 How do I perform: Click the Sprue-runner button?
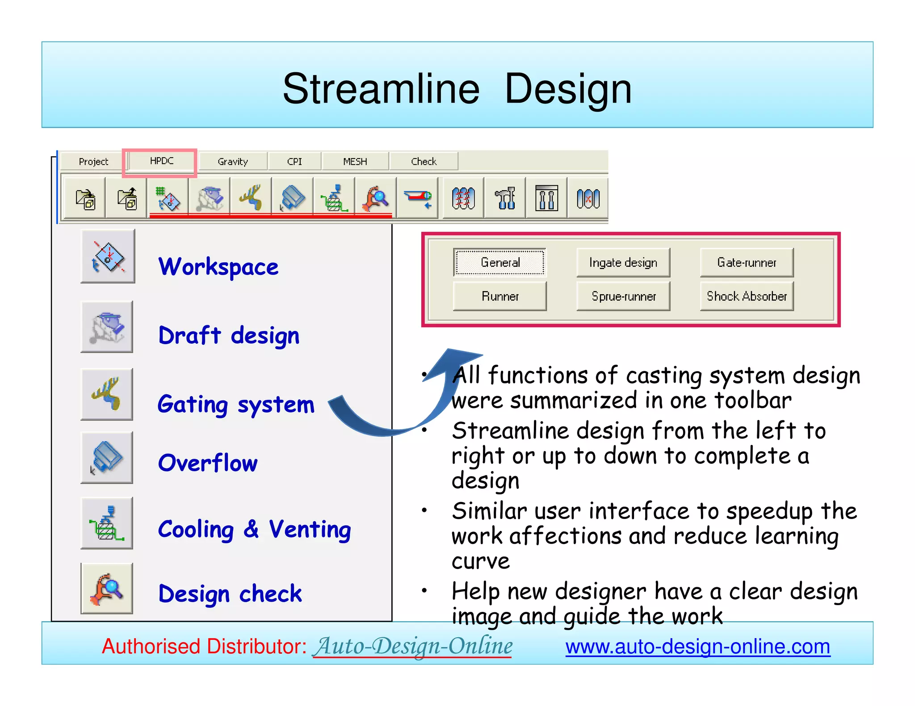[x=623, y=296]
